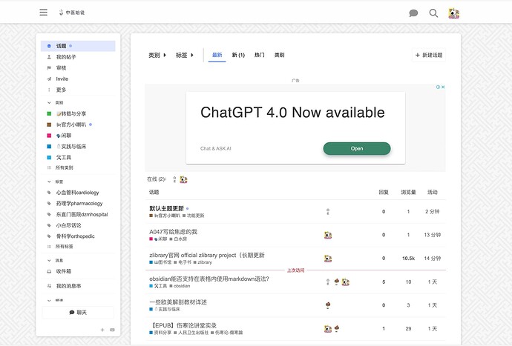Sort topics by 活动 column

click(433, 192)
